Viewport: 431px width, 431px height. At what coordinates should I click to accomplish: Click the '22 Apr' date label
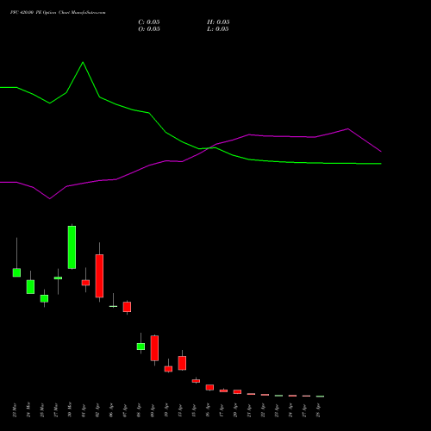263,410
